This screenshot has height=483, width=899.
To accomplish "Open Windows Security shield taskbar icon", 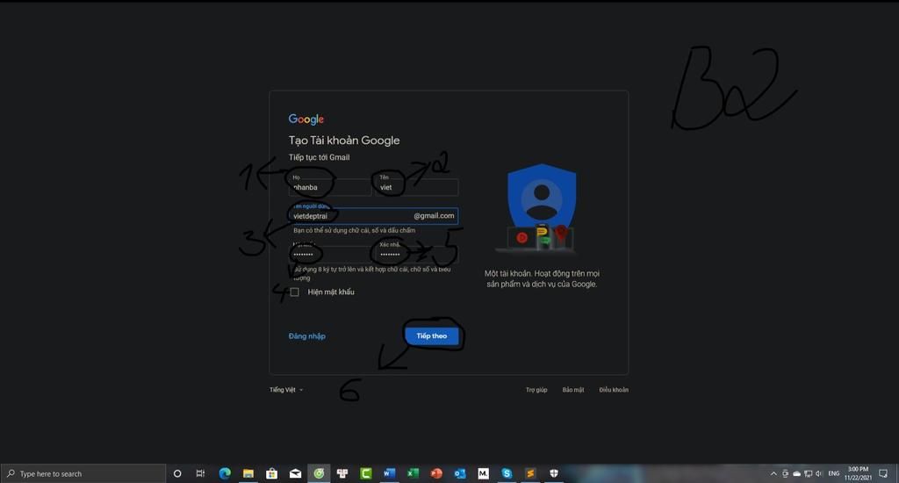I will click(x=554, y=473).
